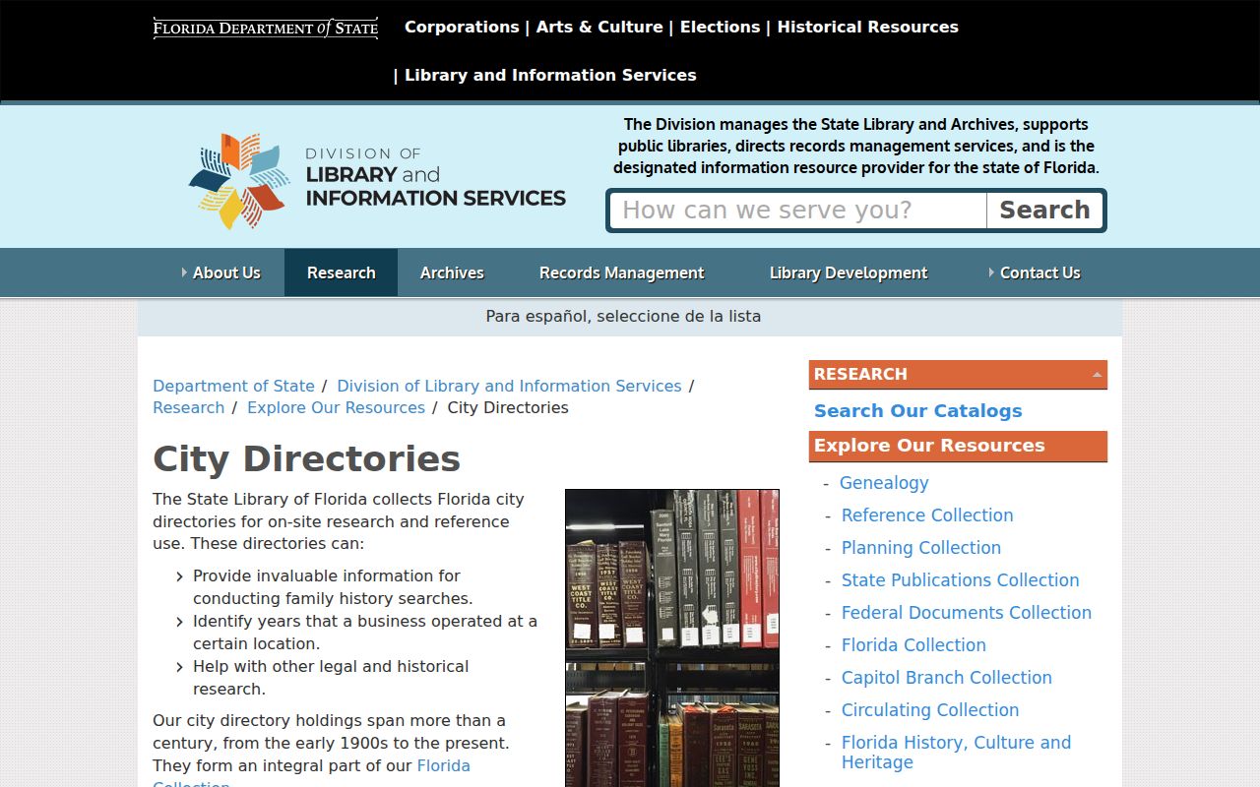The height and width of the screenshot is (787, 1260).
Task: Click the city directories bookshelf photo
Action: click(x=672, y=637)
